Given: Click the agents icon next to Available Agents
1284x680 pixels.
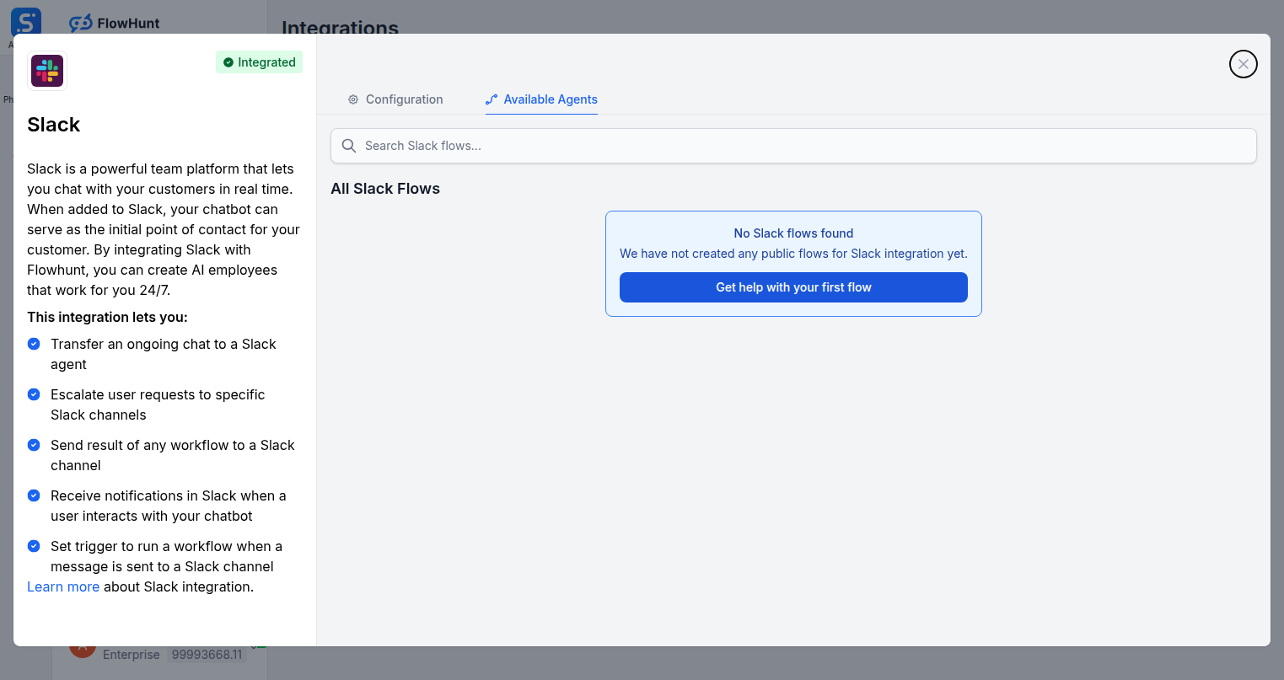Looking at the screenshot, I should point(492,99).
